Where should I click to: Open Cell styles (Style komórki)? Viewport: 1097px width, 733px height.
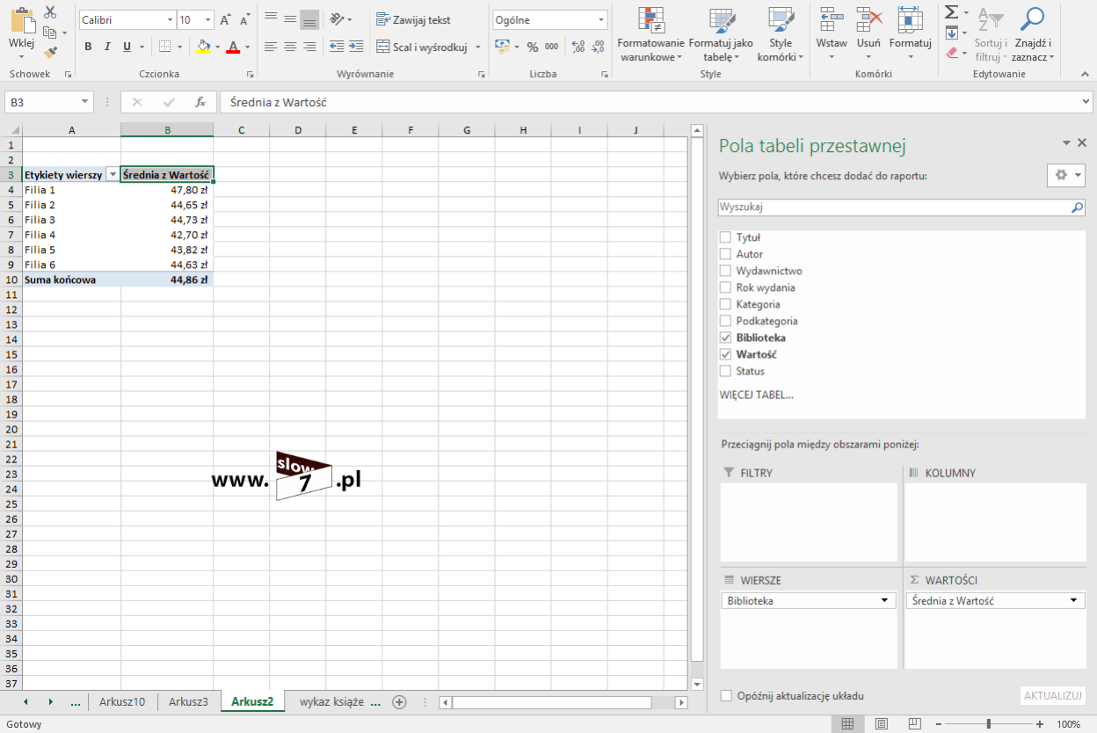coord(781,35)
